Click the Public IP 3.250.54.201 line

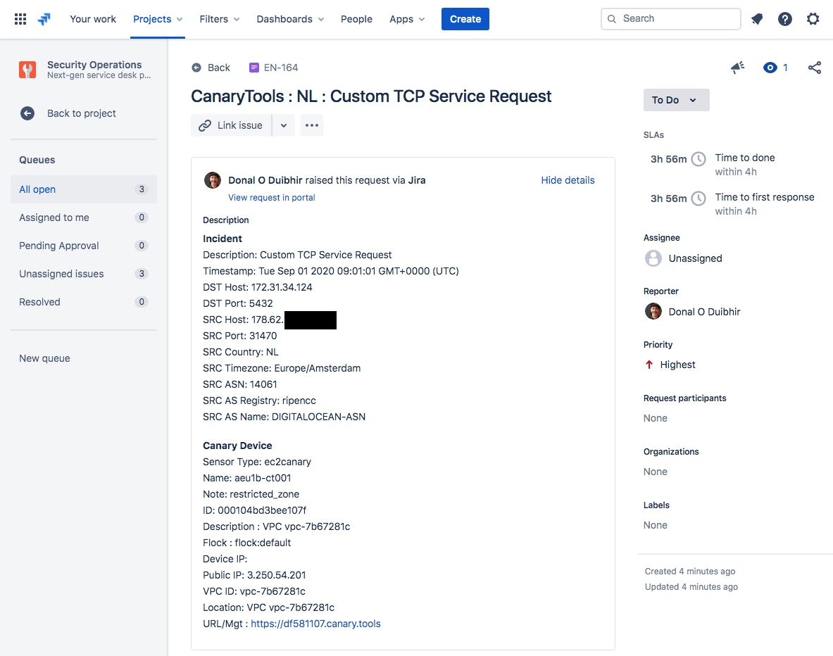pos(254,575)
